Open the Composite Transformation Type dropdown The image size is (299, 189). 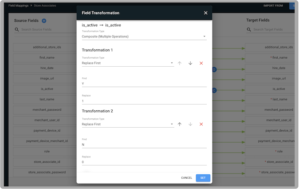(144, 36)
